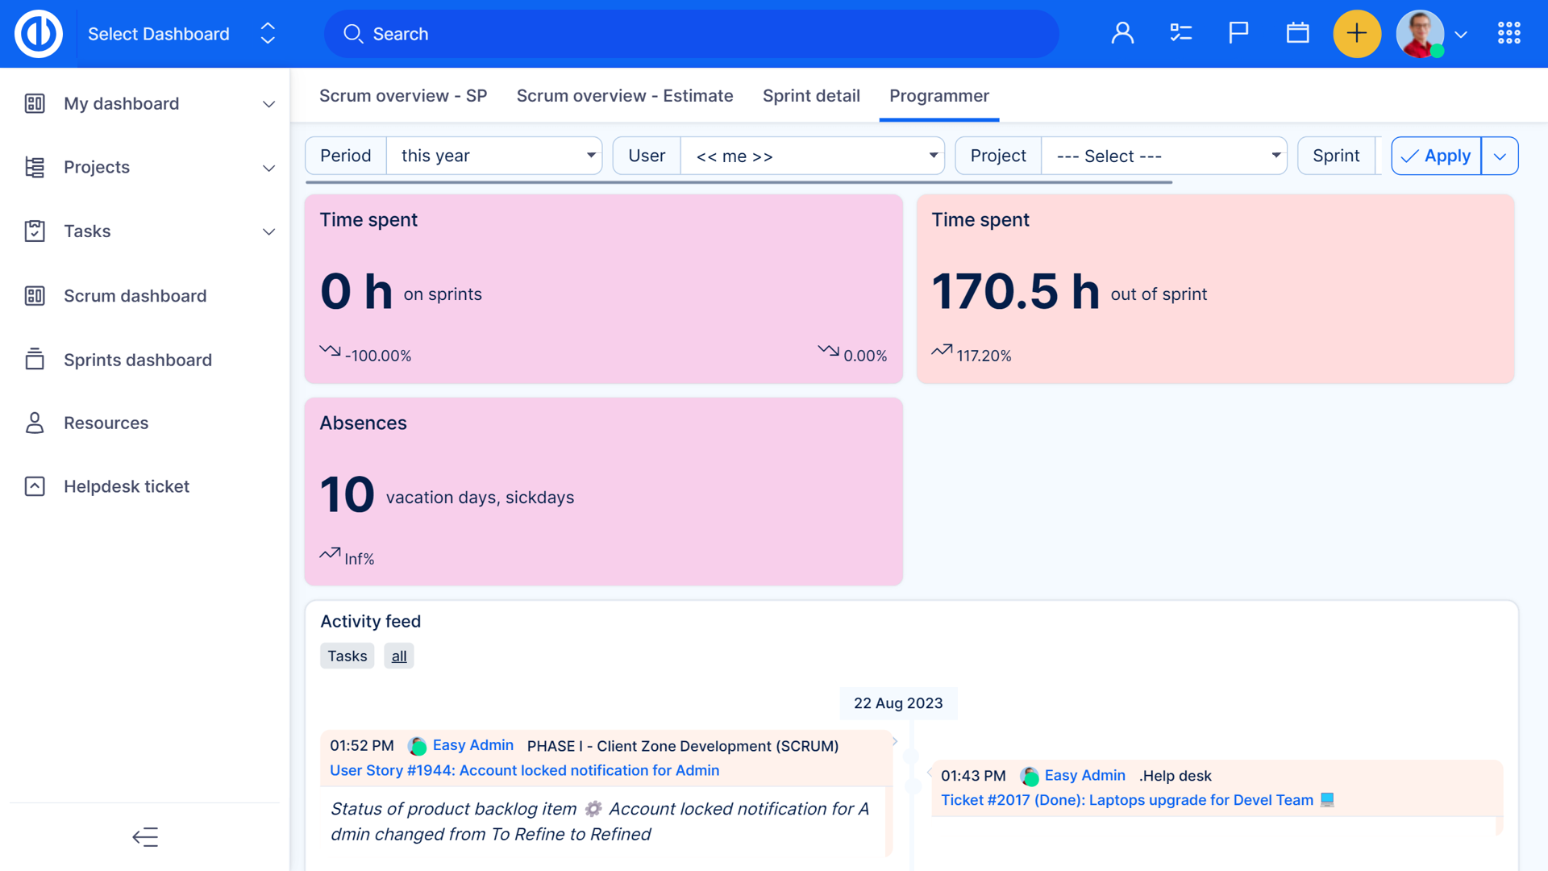Expand the My dashboard sidebar section
The height and width of the screenshot is (871, 1548).
[x=268, y=104]
